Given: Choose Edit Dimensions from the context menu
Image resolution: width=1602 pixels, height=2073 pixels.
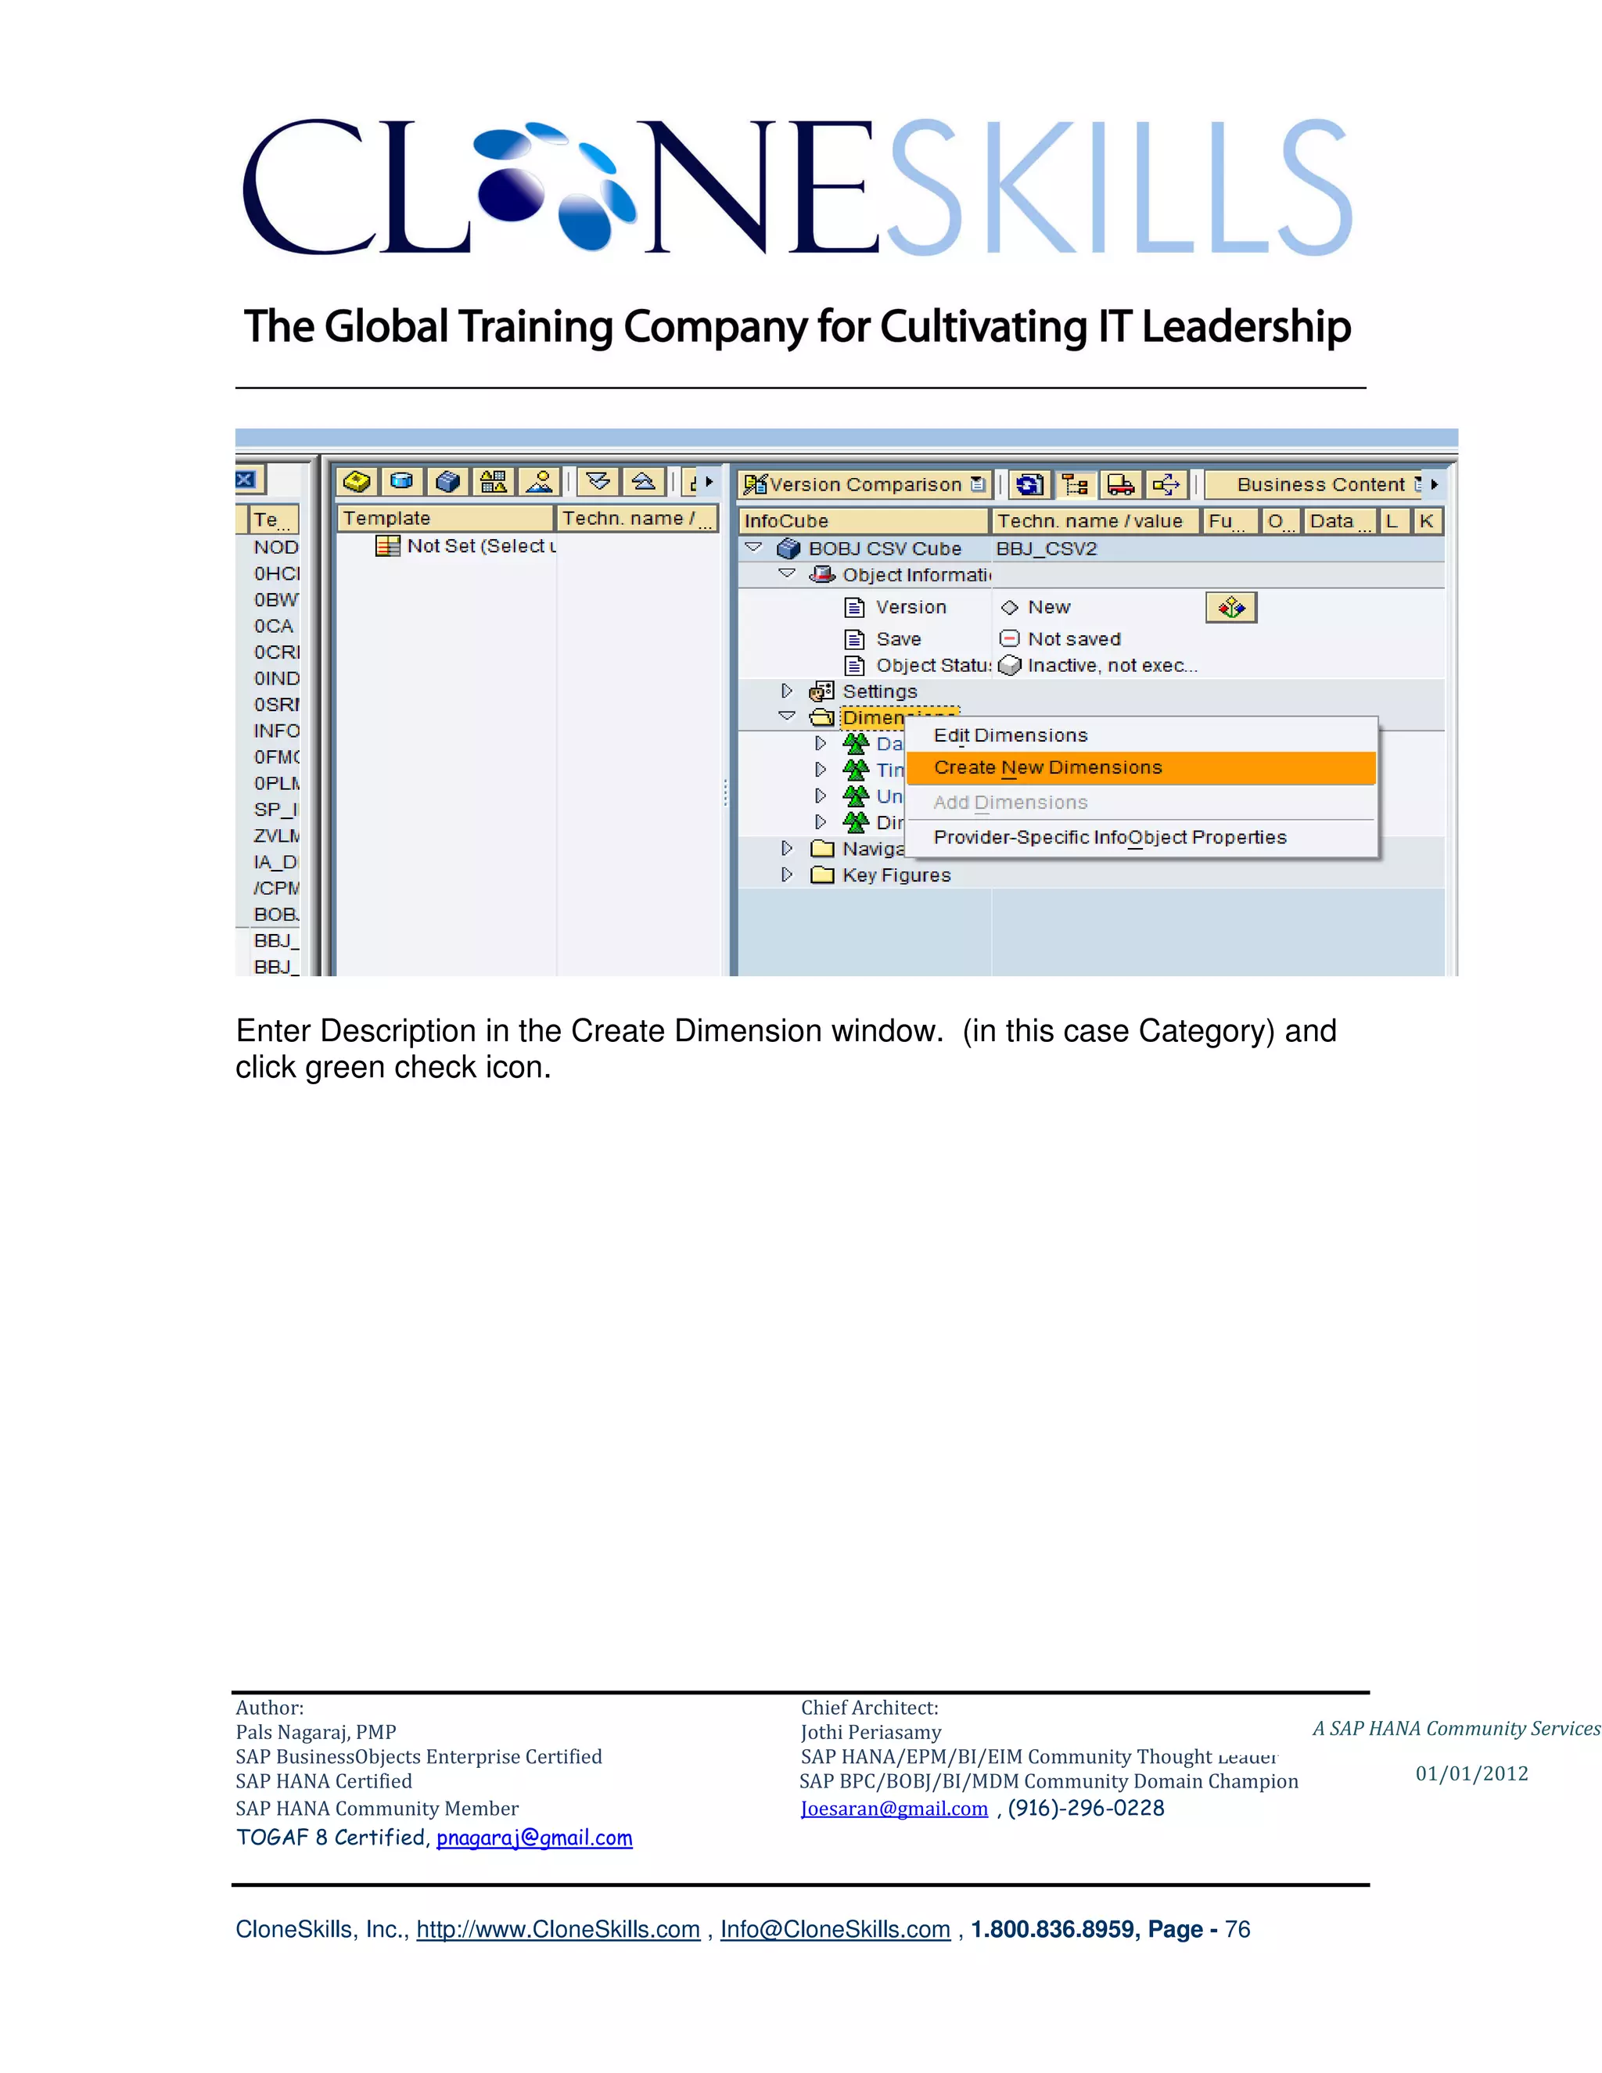Looking at the screenshot, I should coord(1140,735).
